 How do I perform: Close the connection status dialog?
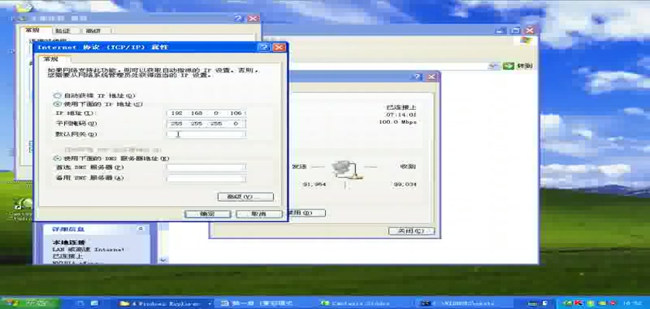[x=432, y=76]
